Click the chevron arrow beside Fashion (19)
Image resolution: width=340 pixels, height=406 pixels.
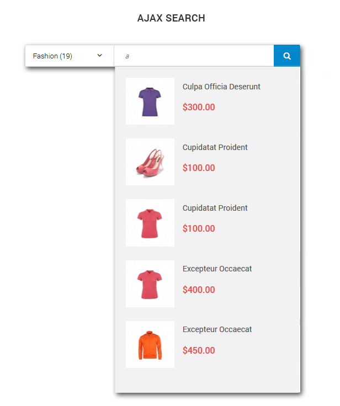pyautogui.click(x=99, y=55)
